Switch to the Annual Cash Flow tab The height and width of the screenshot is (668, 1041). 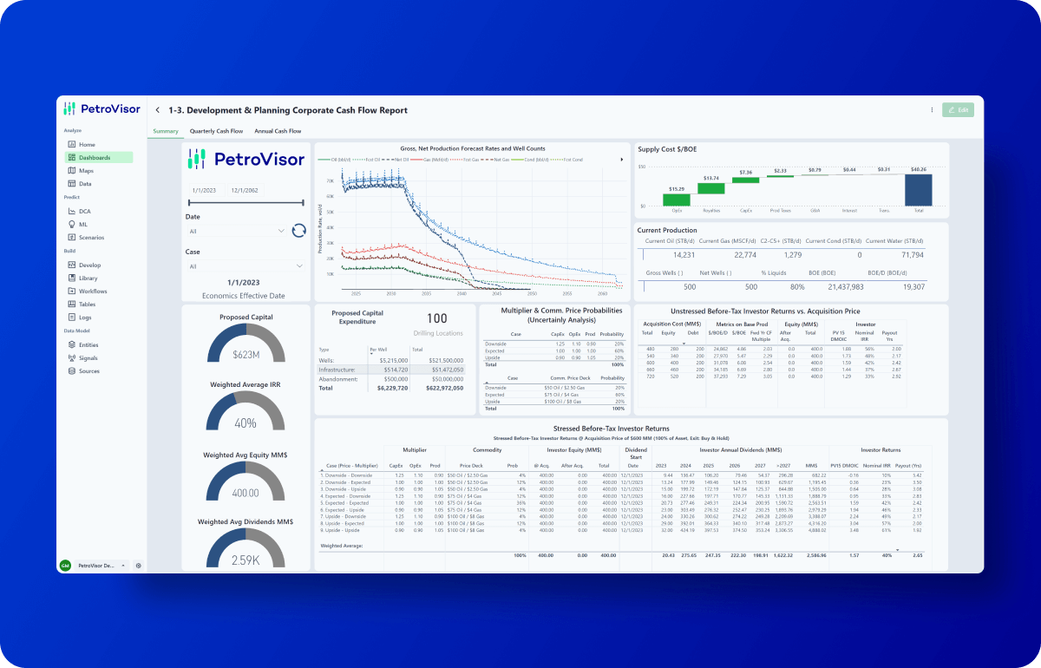[278, 131]
